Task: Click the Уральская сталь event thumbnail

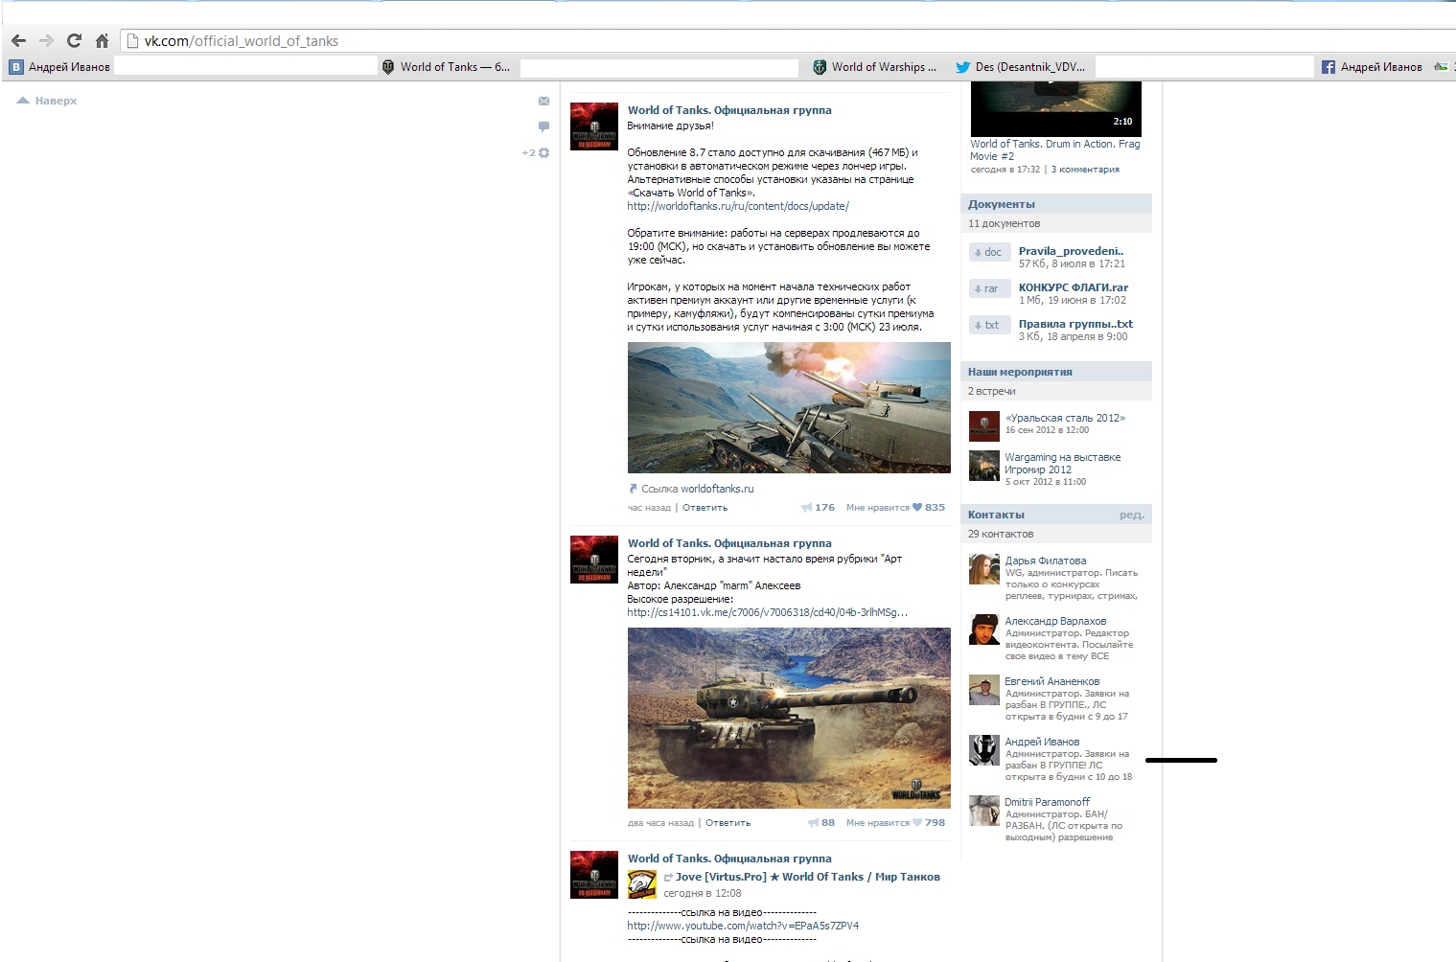Action: (x=984, y=426)
